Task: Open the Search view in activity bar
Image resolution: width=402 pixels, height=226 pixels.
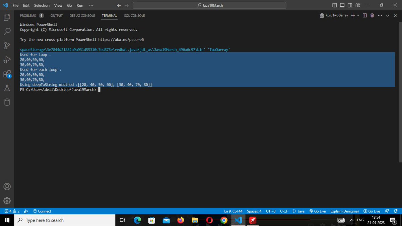Action: [x=7, y=31]
